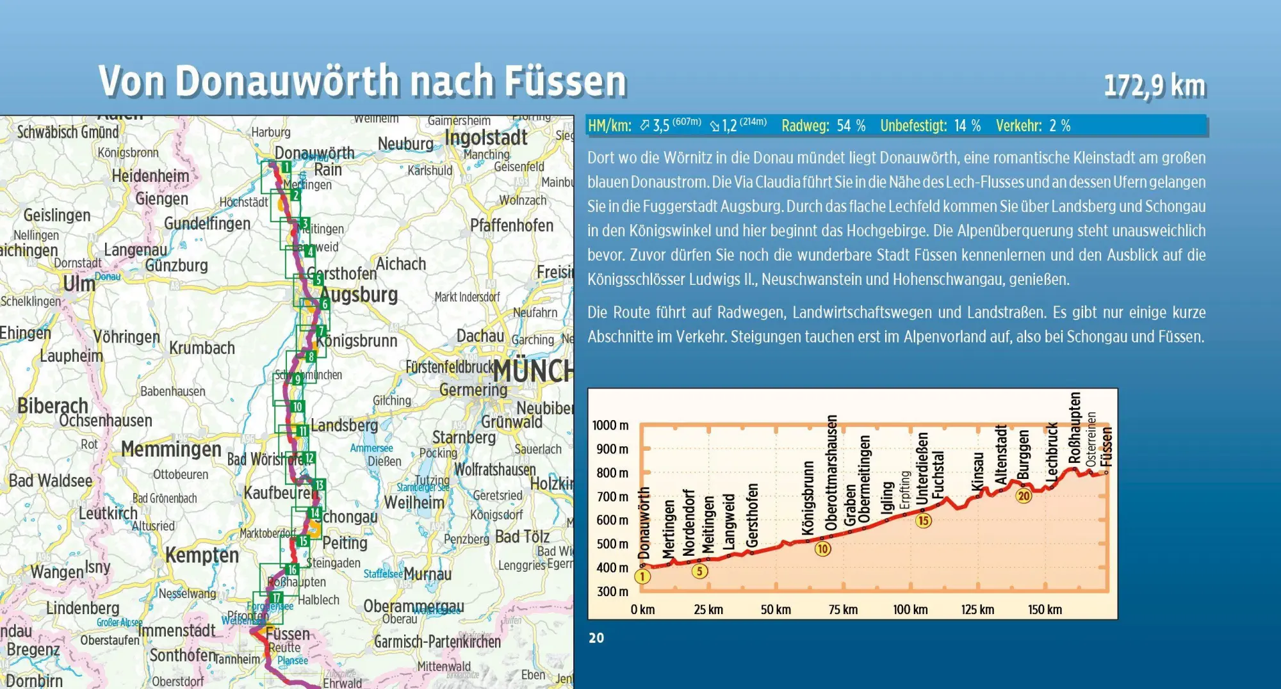Click map section marker 6 at Augsburg
Screen dimensions: 1281x689
325,304
